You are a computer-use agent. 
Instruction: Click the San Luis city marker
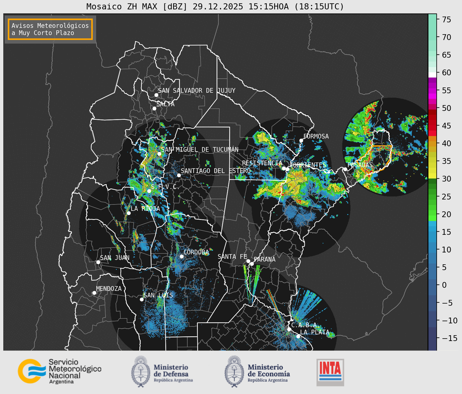pyautogui.click(x=142, y=299)
